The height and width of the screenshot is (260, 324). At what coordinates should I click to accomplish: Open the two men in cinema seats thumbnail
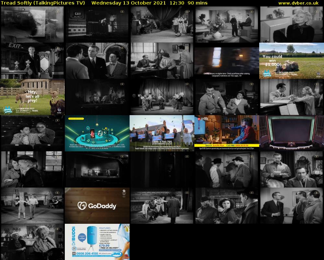pos(32,133)
